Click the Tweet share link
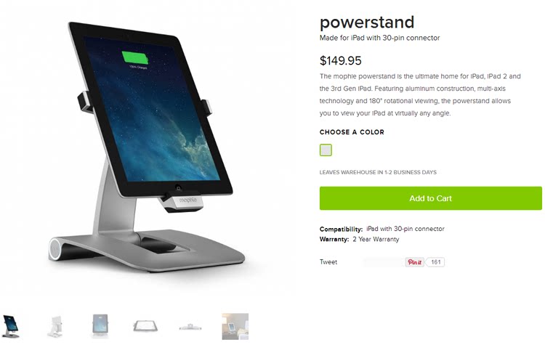This screenshot has height=345, width=545. pyautogui.click(x=328, y=262)
